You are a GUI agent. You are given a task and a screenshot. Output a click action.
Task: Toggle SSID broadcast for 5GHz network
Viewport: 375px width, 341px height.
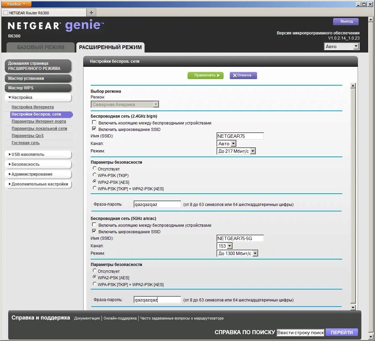pyautogui.click(x=94, y=231)
